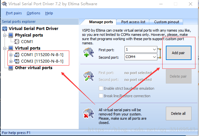Close the Virtual Serial Port Driver window
Screen dimensions: 199x136
click(190, 4)
